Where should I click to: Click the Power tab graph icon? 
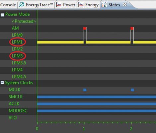[x=59, y=5]
